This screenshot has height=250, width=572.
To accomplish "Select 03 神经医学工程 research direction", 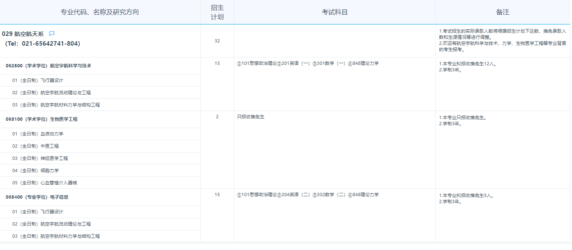I will (x=40, y=158).
